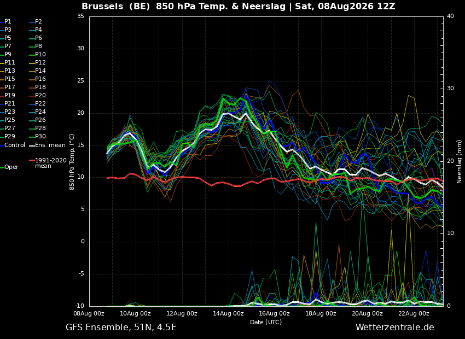
Task: Click the P30 legend entry
Action: (37, 136)
